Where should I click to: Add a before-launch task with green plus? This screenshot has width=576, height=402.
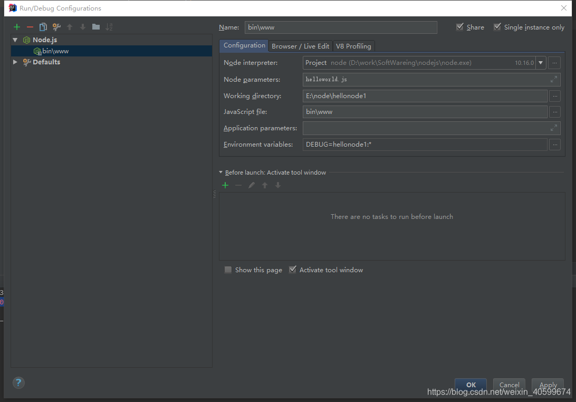tap(225, 185)
